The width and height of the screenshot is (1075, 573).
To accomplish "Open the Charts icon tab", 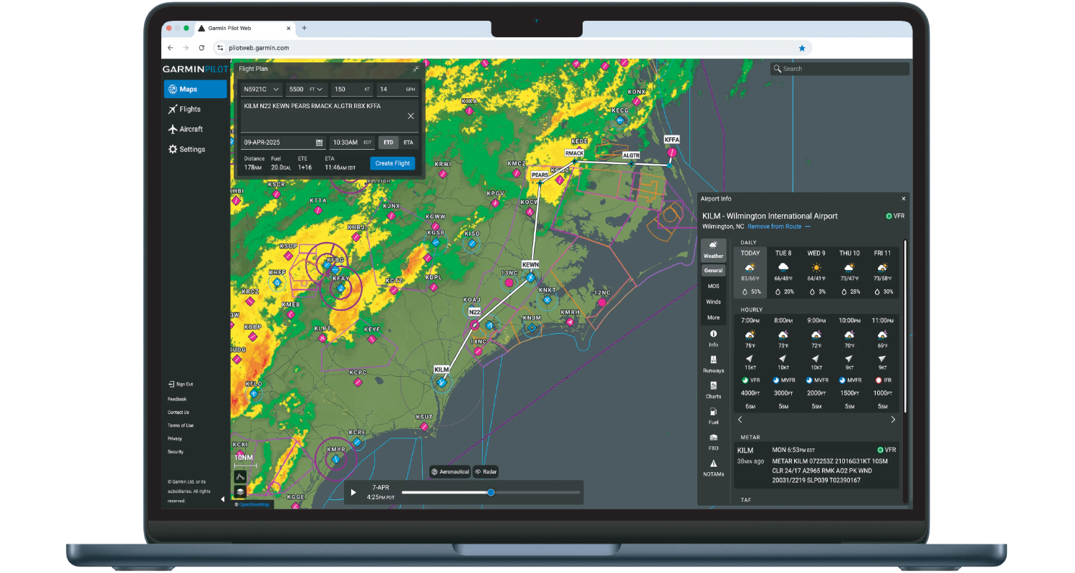I will coord(713,390).
